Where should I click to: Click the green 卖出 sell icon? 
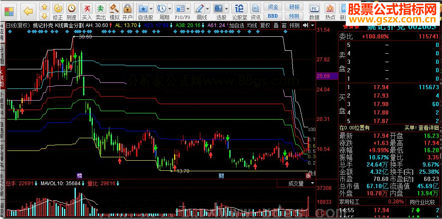[x=100, y=8]
